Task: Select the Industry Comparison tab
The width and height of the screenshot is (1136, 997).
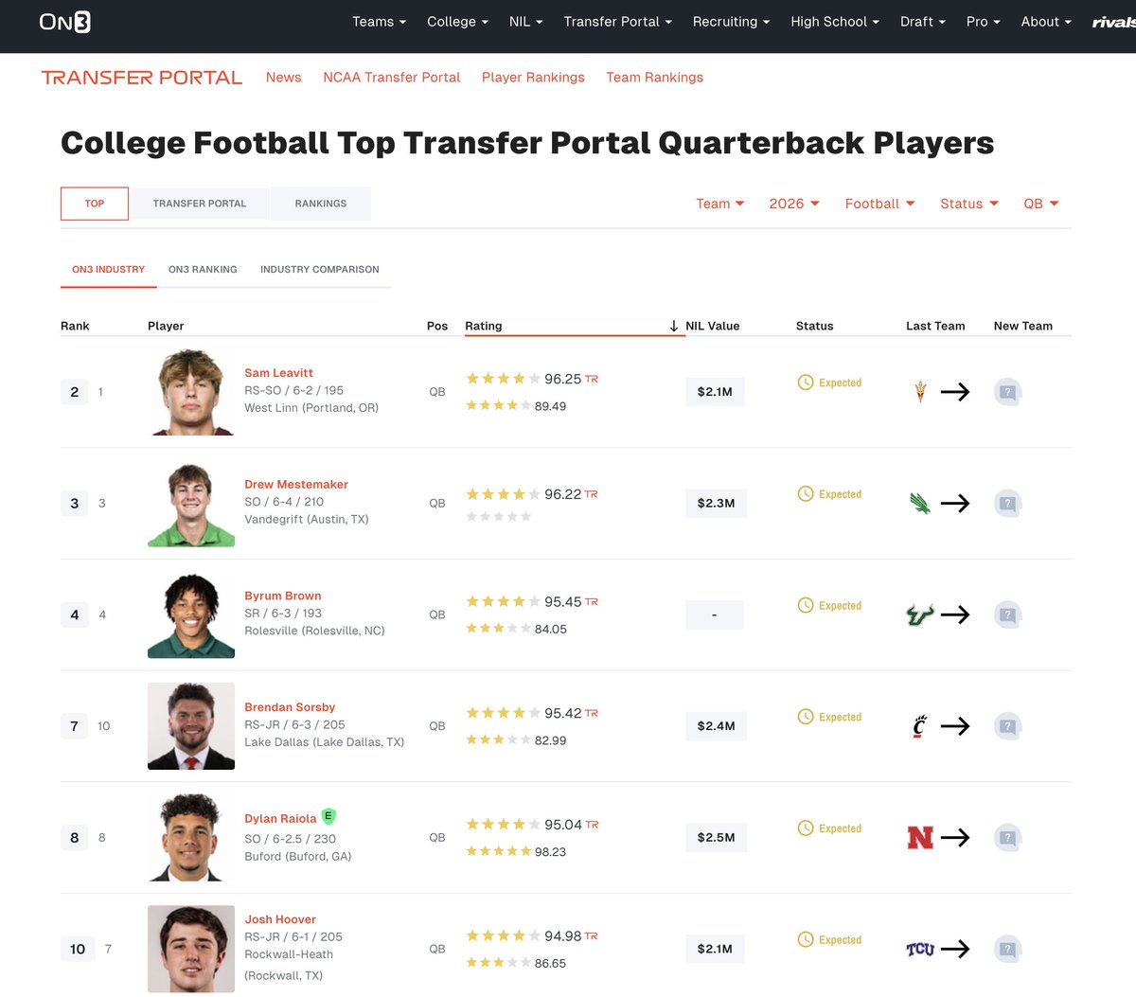Action: tap(319, 270)
